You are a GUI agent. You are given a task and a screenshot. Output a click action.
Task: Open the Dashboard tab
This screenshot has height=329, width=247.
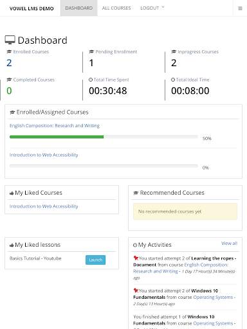[79, 8]
